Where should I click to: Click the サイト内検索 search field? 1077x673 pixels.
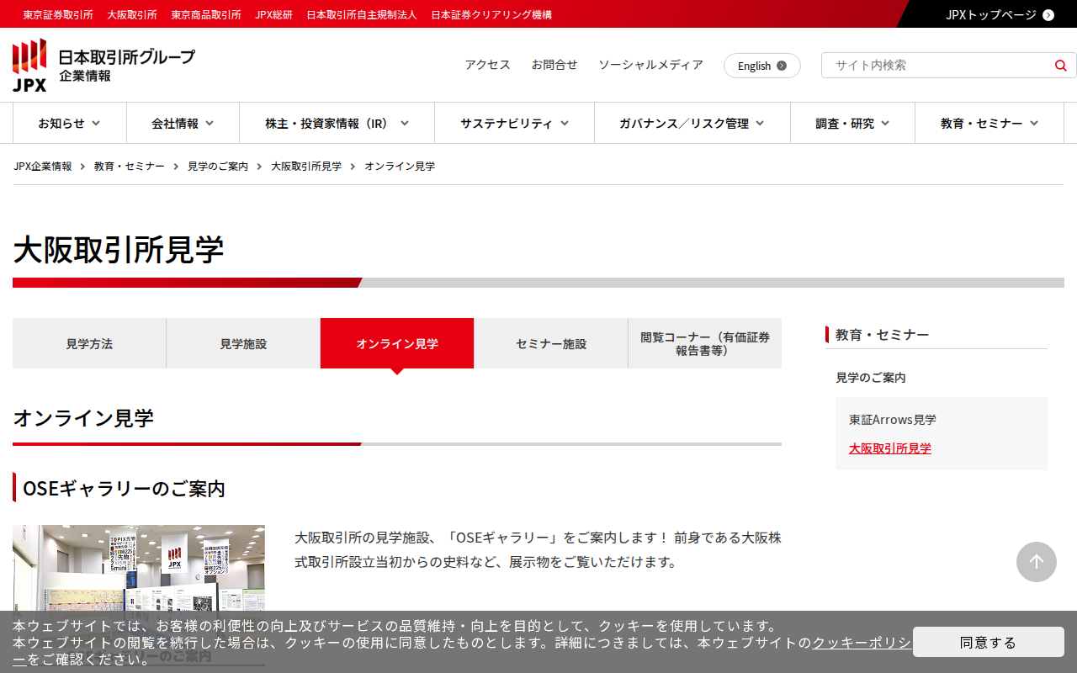[x=936, y=66]
